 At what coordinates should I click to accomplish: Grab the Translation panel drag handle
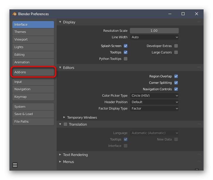point(199,124)
